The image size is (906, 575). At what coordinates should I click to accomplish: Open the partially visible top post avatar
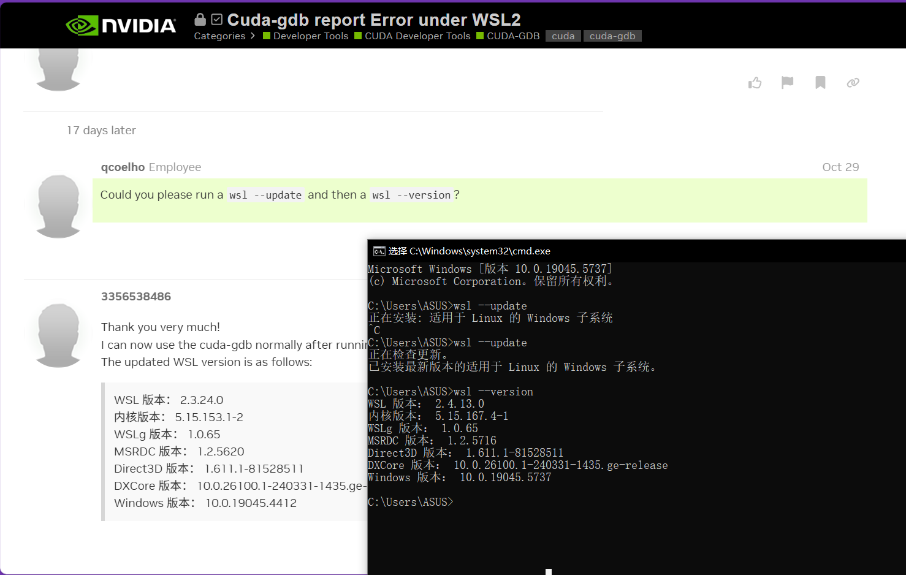pyautogui.click(x=59, y=70)
